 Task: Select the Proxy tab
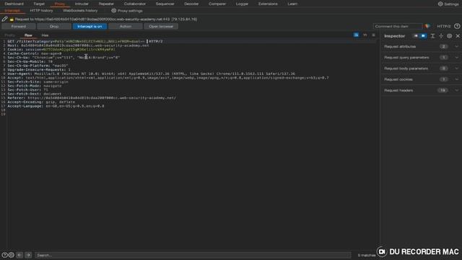(x=60, y=4)
